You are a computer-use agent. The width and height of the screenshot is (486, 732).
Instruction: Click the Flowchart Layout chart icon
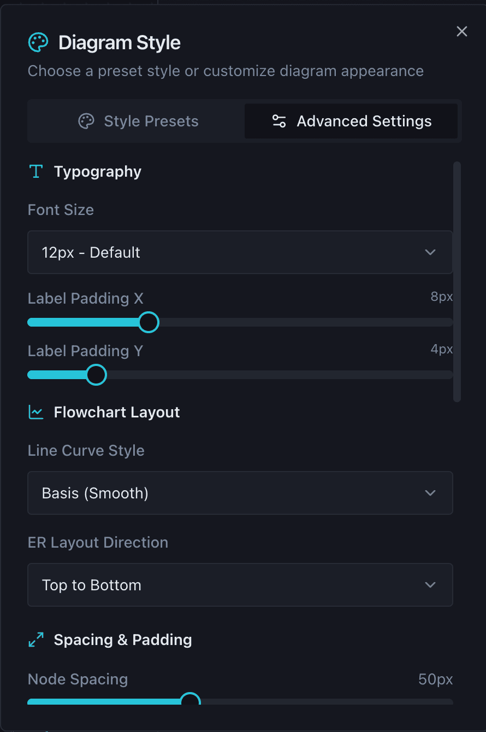[35, 412]
